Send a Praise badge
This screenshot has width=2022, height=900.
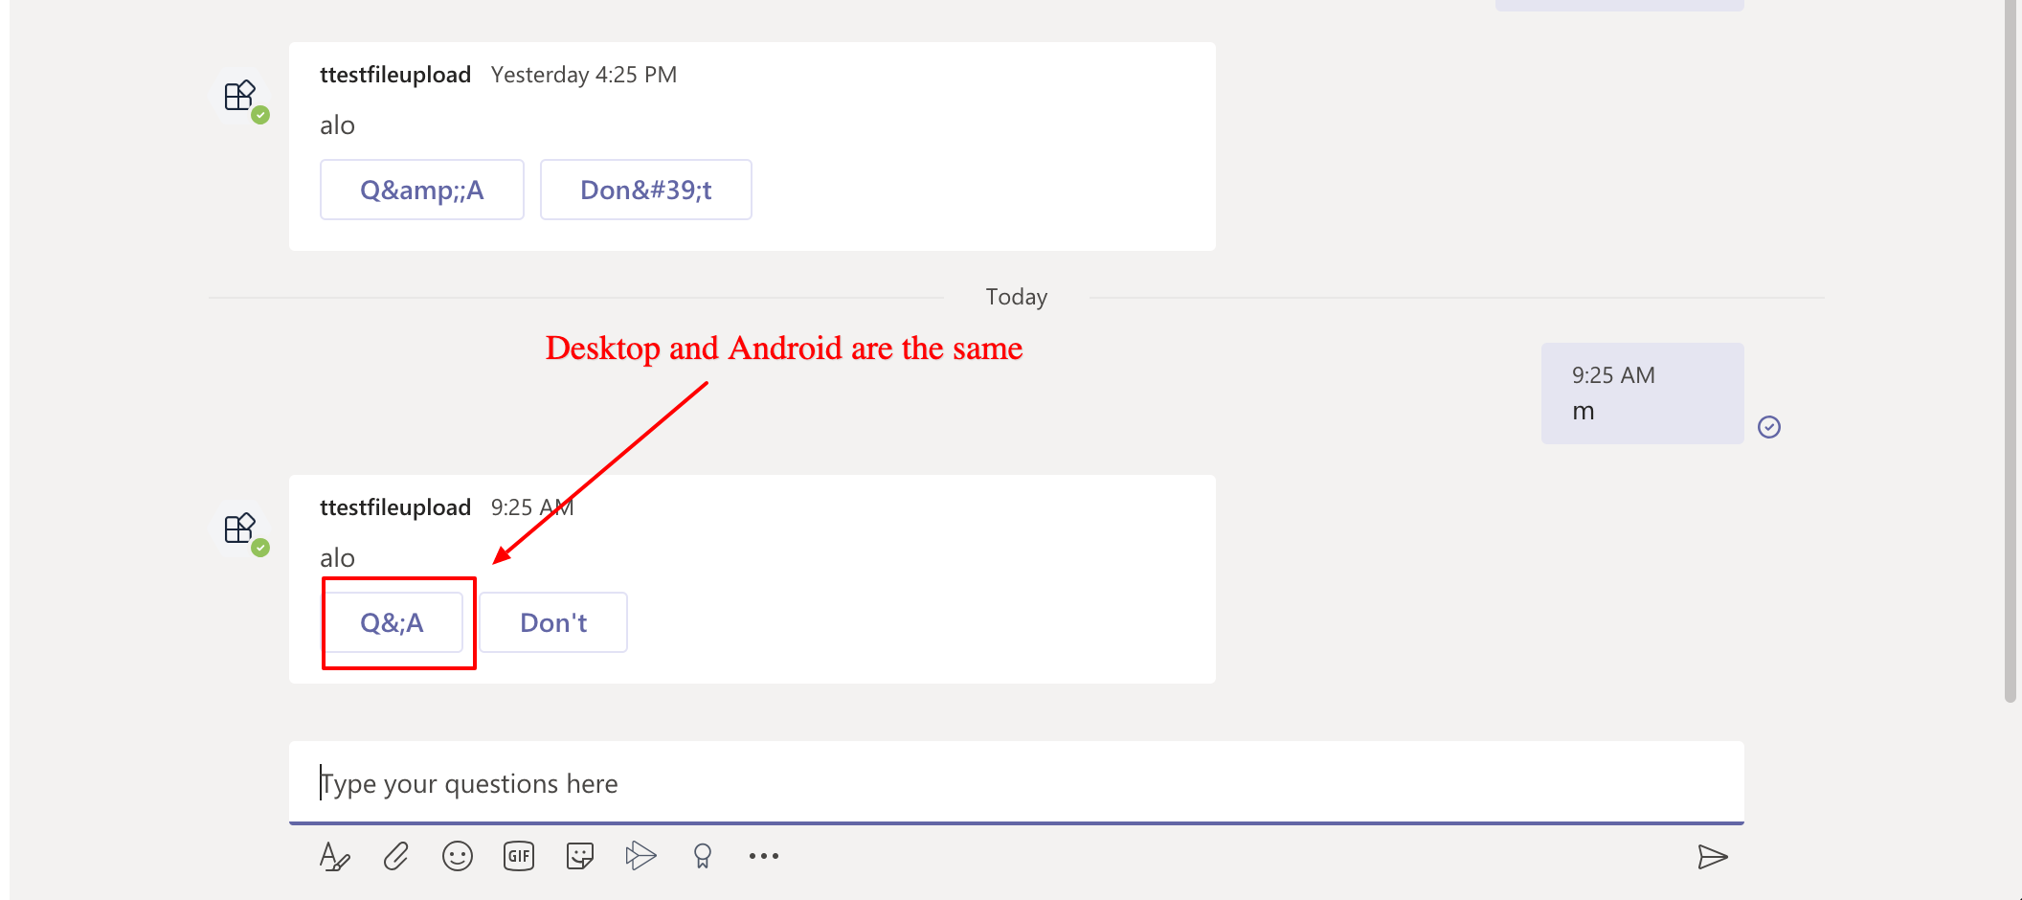702,856
